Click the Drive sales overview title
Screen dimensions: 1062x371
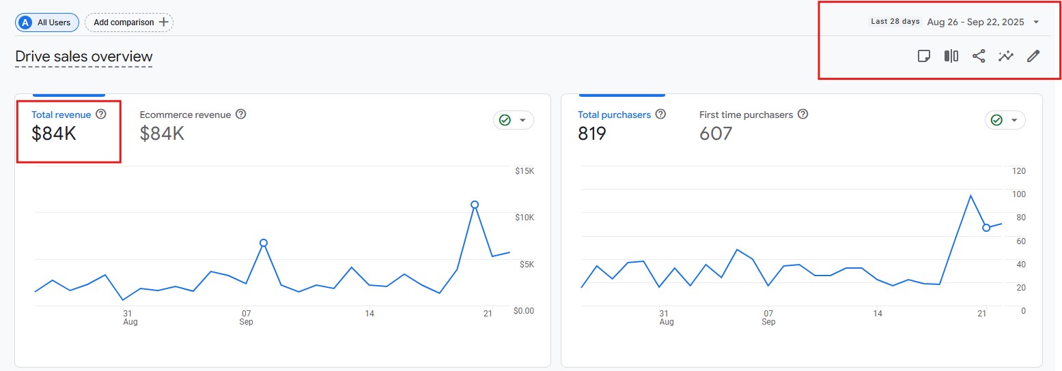pos(84,57)
